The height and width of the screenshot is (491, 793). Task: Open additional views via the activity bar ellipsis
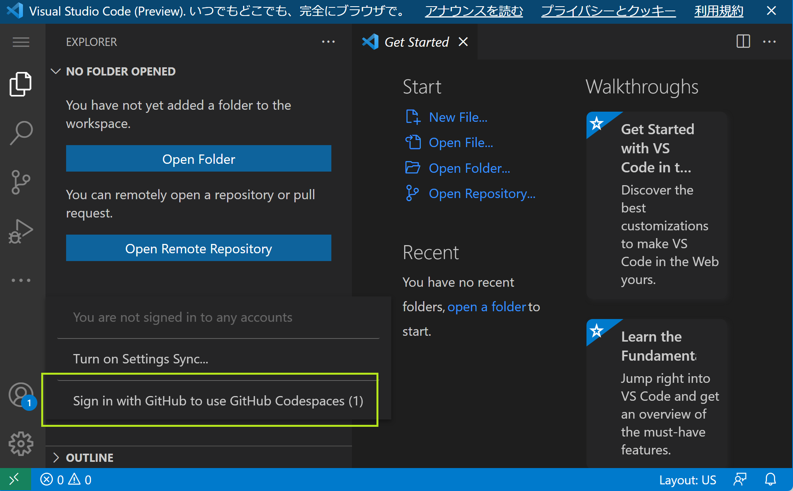(20, 280)
